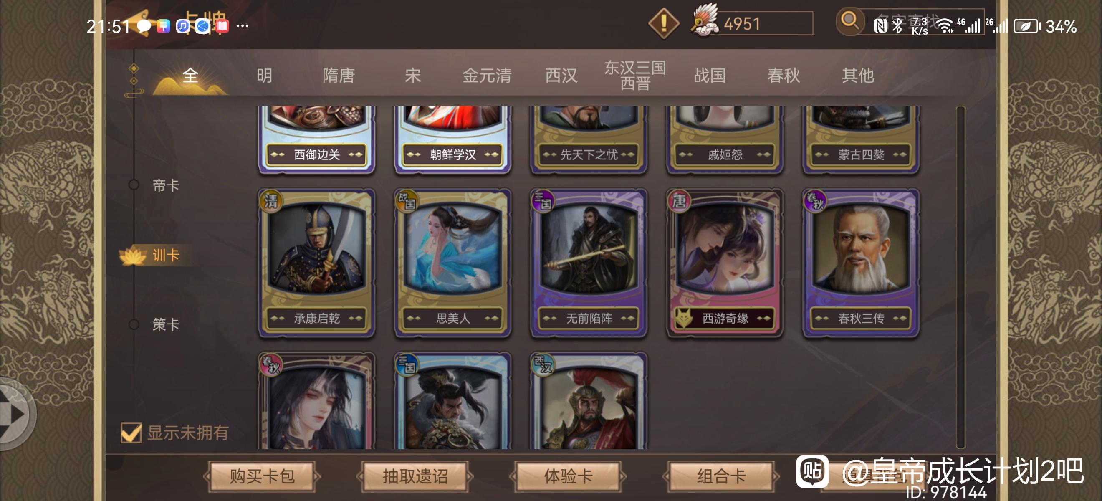This screenshot has height=501, width=1102.
Task: Click the floating arrow button on left edge
Action: (x=15, y=413)
